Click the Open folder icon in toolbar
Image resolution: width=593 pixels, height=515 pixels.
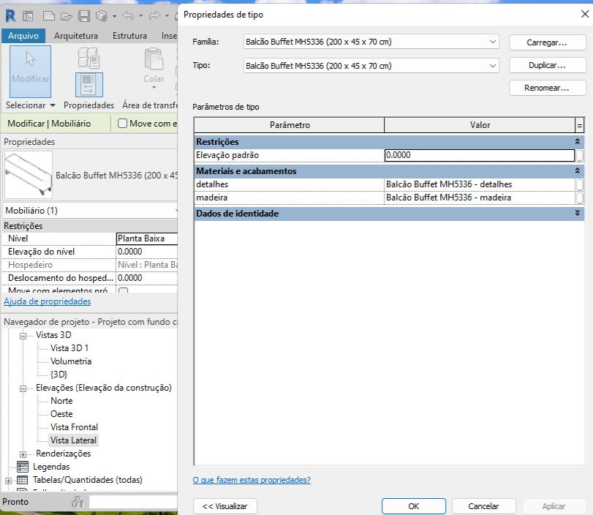click(x=67, y=16)
